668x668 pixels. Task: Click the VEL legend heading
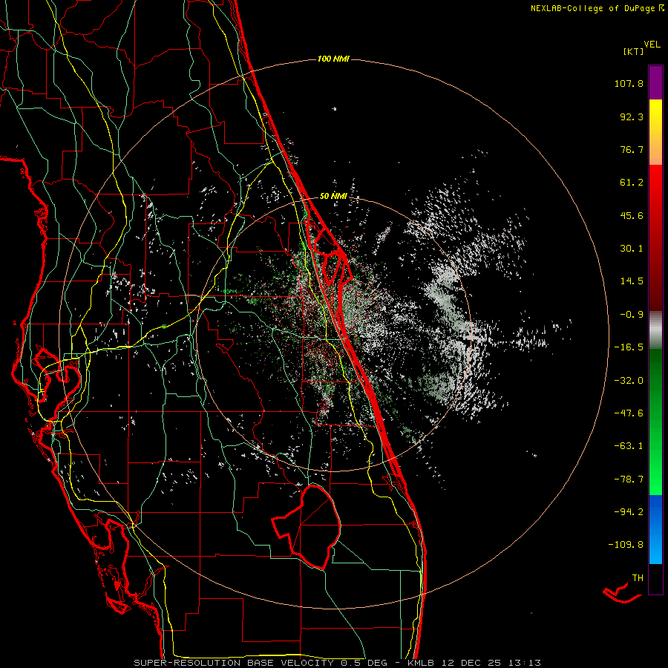tap(652, 45)
